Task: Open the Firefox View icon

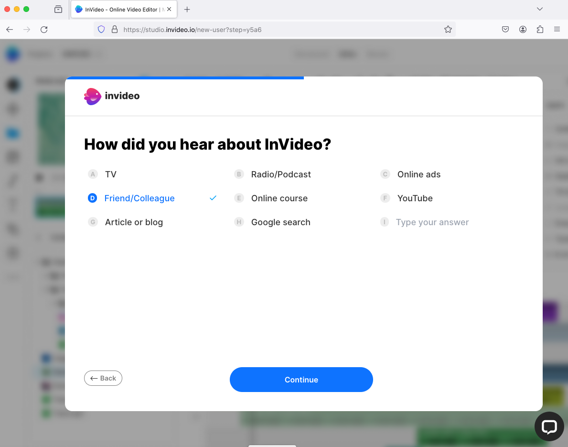Action: coord(58,10)
